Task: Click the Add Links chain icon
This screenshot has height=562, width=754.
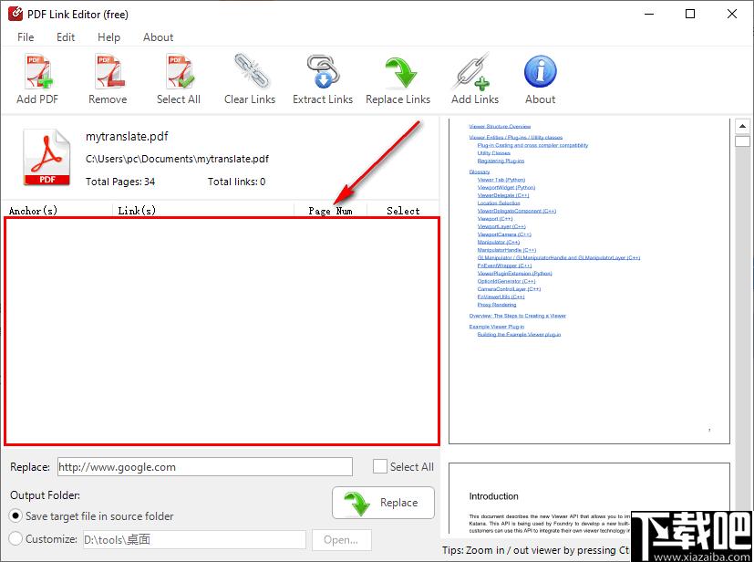Action: 472,72
